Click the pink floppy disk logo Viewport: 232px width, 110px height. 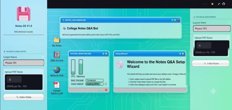24,14
